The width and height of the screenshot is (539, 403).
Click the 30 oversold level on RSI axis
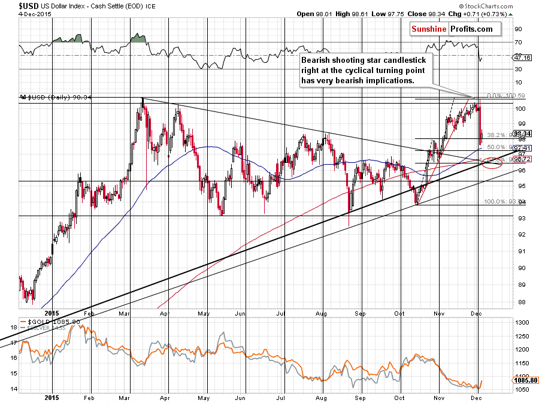(x=518, y=69)
